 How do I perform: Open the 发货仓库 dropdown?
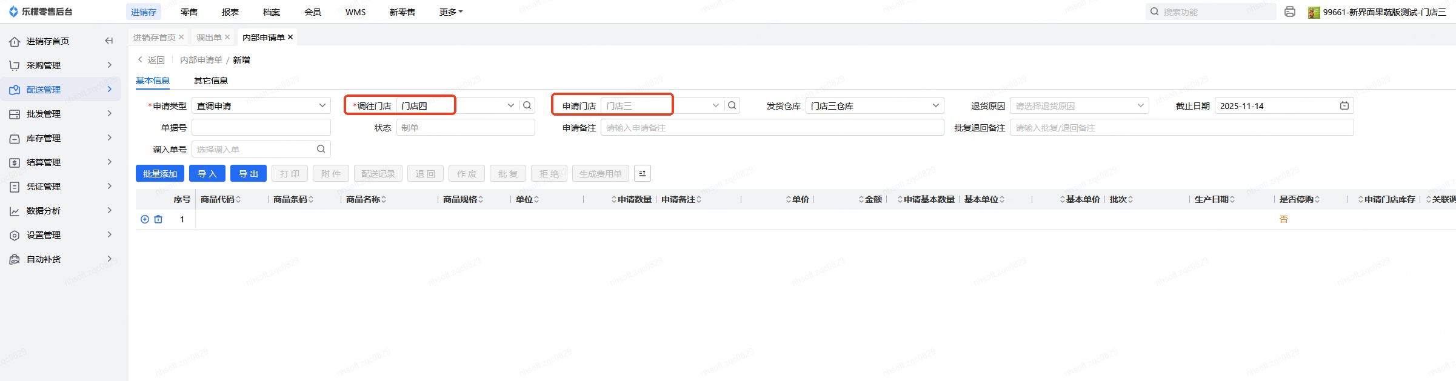tap(875, 105)
